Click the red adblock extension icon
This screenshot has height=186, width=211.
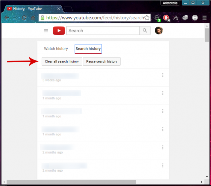coord(166,18)
